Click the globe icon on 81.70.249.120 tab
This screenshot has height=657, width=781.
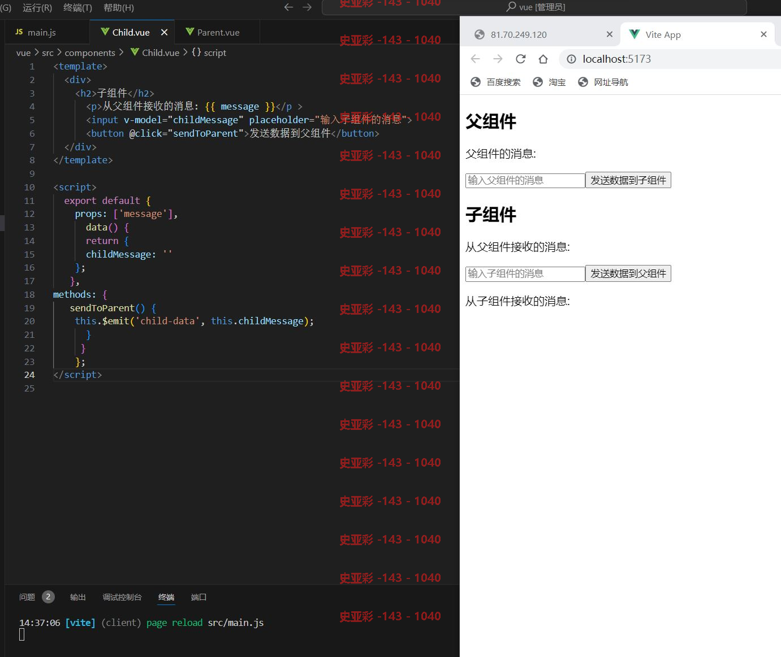[480, 34]
